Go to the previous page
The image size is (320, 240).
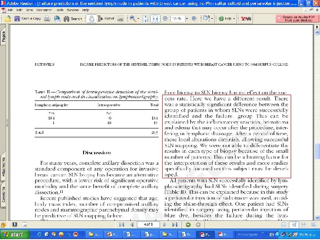[x=132, y=225]
